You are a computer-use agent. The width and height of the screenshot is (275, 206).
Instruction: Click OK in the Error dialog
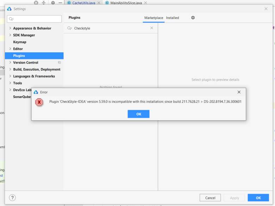click(x=138, y=114)
